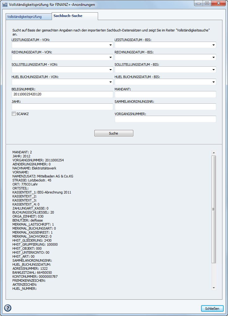Open the HUEL Buchungsdatum - Von dropdown
Viewport: 228px width, 316px height.
(110, 82)
